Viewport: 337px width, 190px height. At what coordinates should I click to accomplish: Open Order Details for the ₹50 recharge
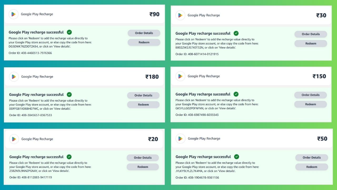coord(311,158)
